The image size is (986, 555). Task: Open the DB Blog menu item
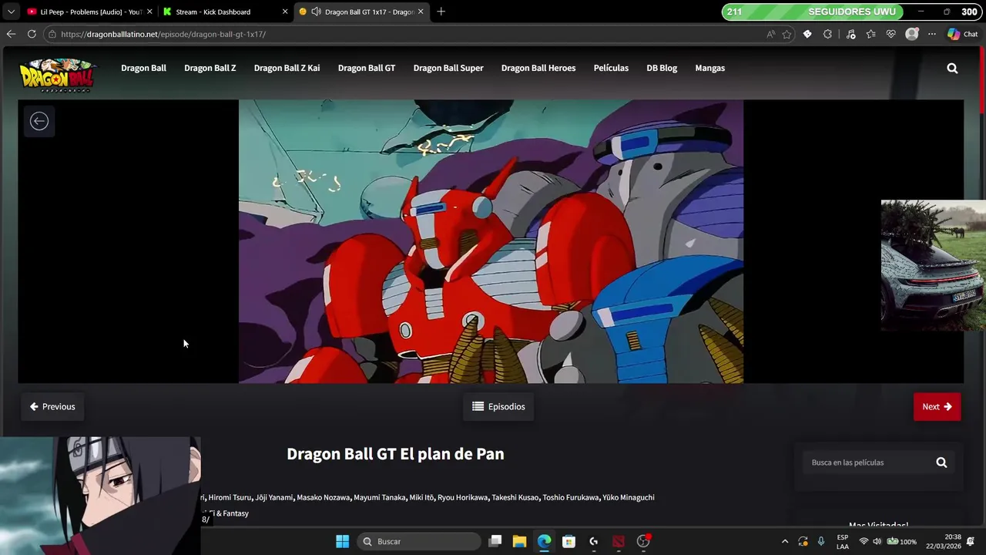(x=662, y=68)
